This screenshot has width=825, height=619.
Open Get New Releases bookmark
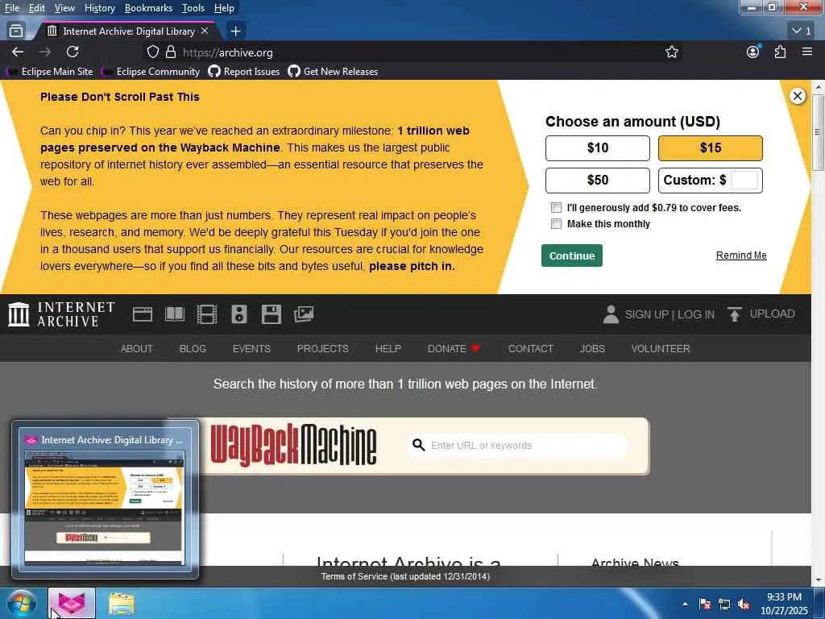333,72
